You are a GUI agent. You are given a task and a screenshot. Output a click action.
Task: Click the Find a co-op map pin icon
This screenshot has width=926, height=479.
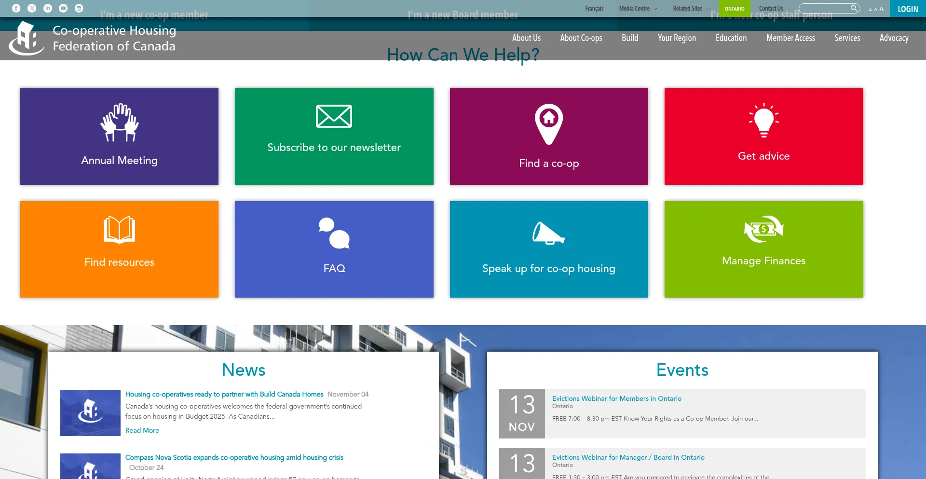[x=549, y=123]
